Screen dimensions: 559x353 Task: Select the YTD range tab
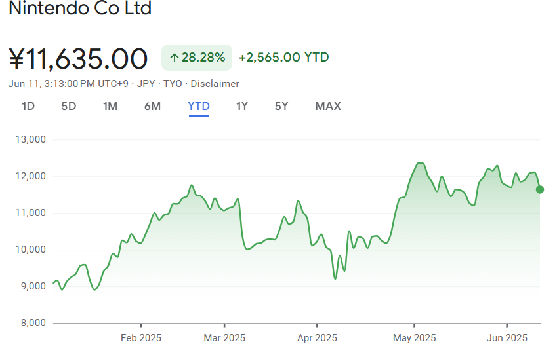199,106
